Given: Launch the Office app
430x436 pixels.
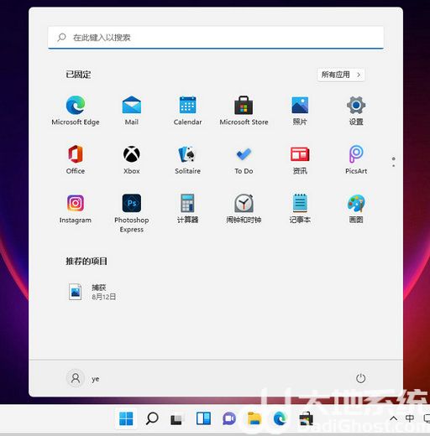Looking at the screenshot, I should pos(76,159).
